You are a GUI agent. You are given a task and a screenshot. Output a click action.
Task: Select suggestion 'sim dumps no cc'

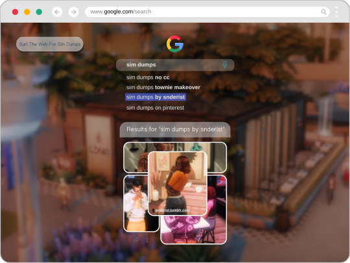click(148, 77)
